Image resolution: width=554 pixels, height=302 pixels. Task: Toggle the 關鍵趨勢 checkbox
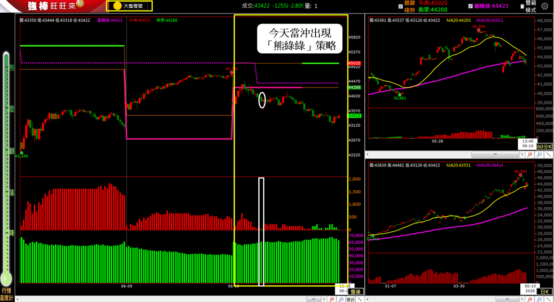coord(400,6)
